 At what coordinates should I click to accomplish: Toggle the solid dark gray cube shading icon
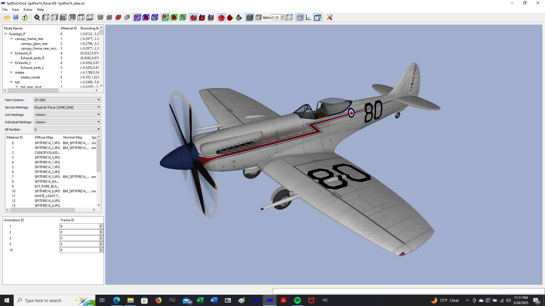click(250, 18)
